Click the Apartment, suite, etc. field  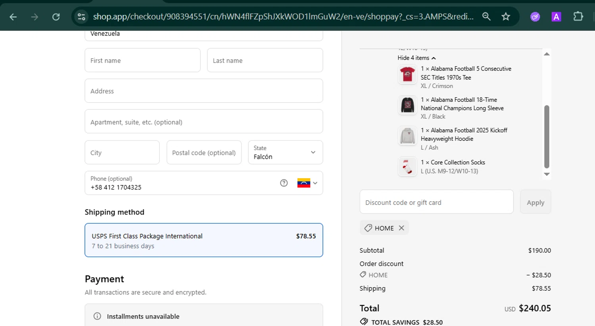click(204, 122)
